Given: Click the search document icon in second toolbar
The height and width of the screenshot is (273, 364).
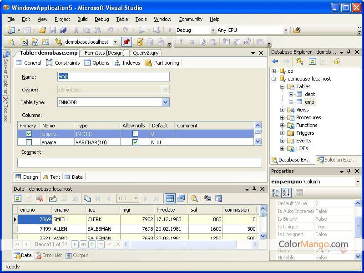Looking at the screenshot, I should coord(12,42).
